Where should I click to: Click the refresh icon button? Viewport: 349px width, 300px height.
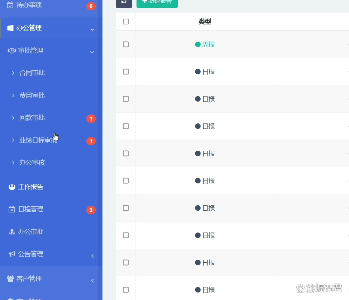(x=124, y=3)
